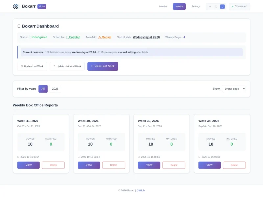The width and height of the screenshot is (263, 197).
Task: Click the Boxarr film reel logo
Action: [x=16, y=6]
